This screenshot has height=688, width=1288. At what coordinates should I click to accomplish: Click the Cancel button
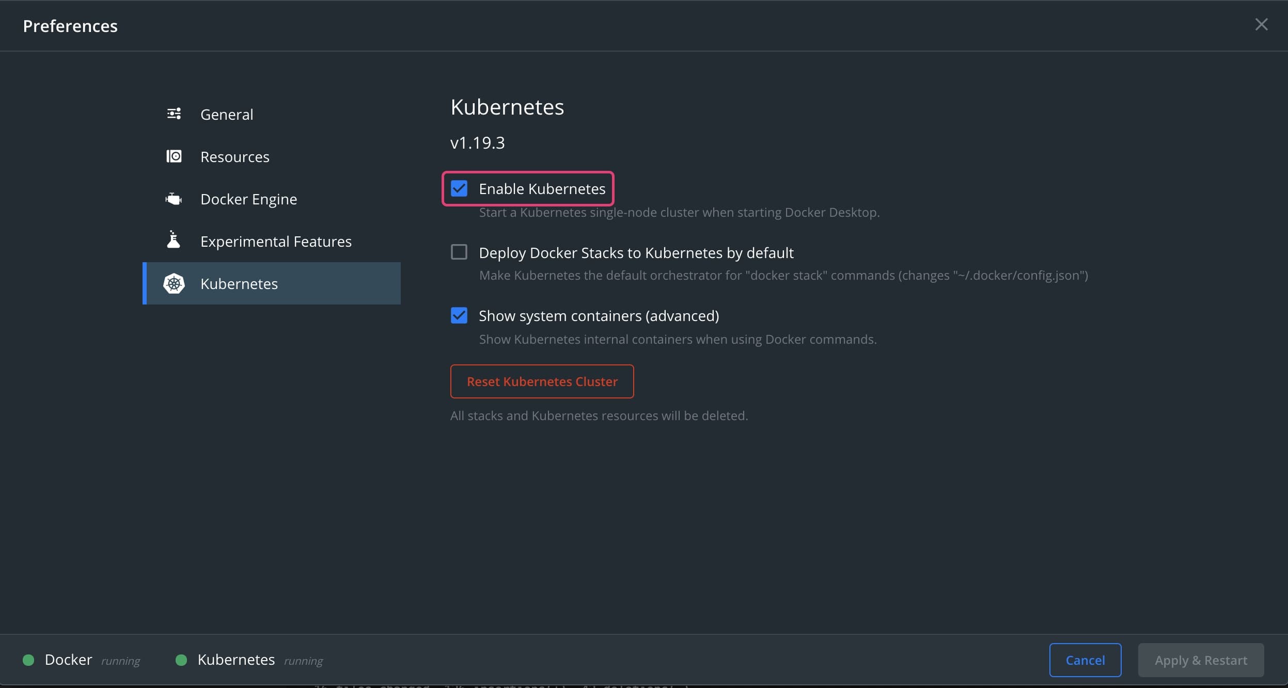(1085, 658)
